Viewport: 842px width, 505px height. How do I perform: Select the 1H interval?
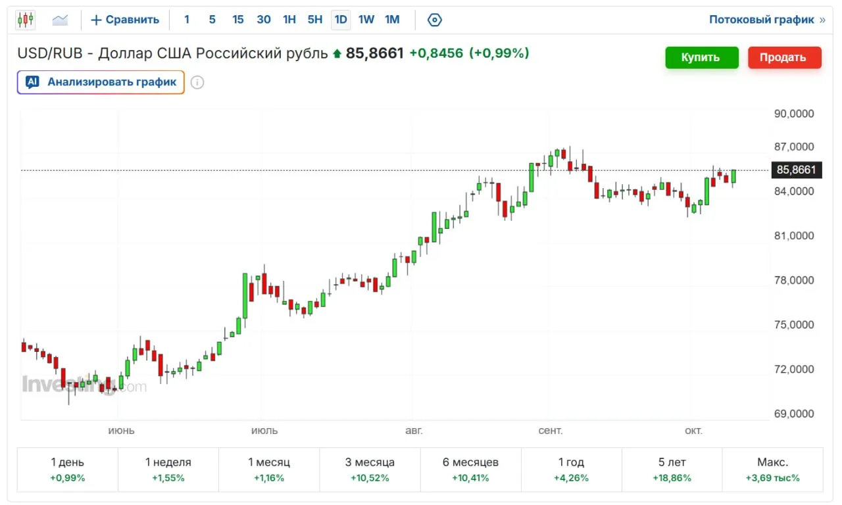(289, 20)
